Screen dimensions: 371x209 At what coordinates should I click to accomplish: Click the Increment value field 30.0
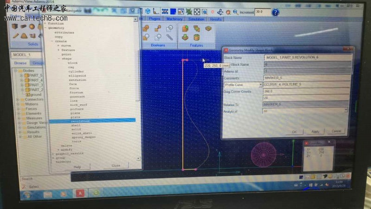coord(262,12)
